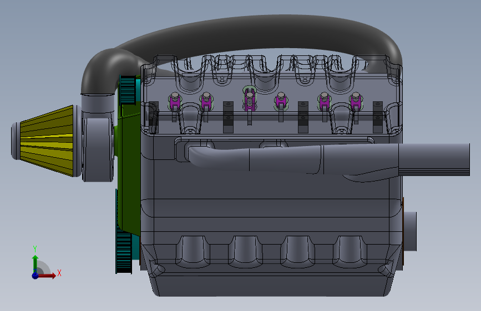Image resolution: width=481 pixels, height=311 pixels.
Task: Select the teal lower crank pulley
Action: point(124,251)
